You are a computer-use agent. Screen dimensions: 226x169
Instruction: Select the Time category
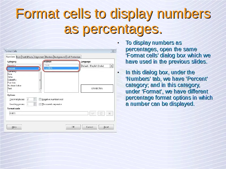click(23, 77)
